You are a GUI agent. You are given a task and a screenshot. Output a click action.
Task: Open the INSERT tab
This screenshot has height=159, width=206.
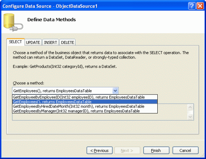tap(51, 42)
